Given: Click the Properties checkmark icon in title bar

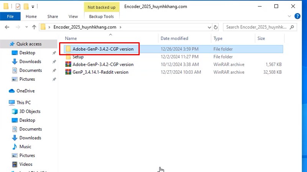Looking at the screenshot, I should [x=18, y=7].
